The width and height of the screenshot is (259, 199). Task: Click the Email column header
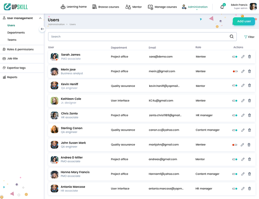[152, 47]
